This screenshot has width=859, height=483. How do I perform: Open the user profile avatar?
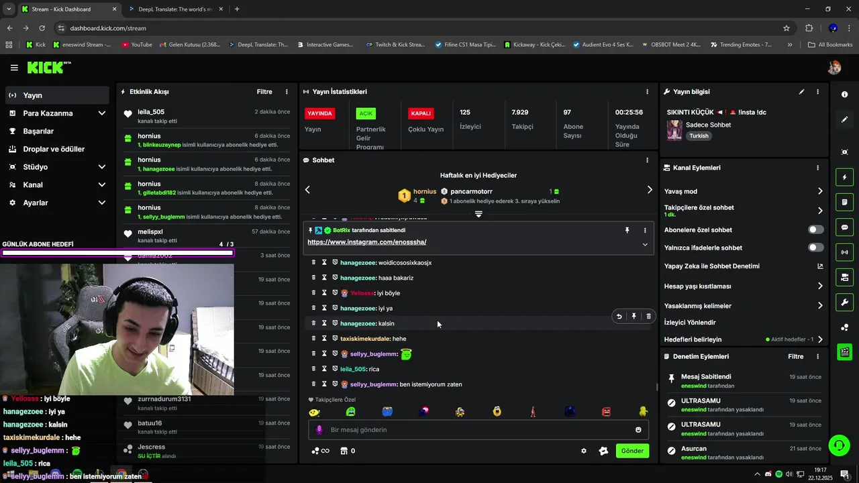coord(835,68)
